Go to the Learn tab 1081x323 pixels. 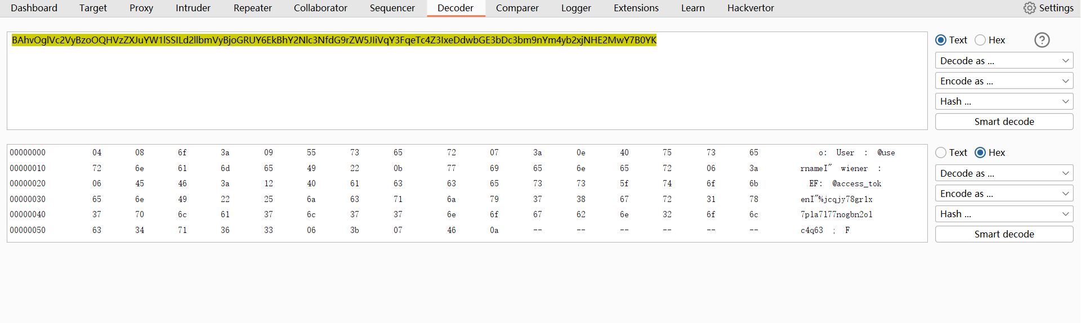click(x=693, y=8)
